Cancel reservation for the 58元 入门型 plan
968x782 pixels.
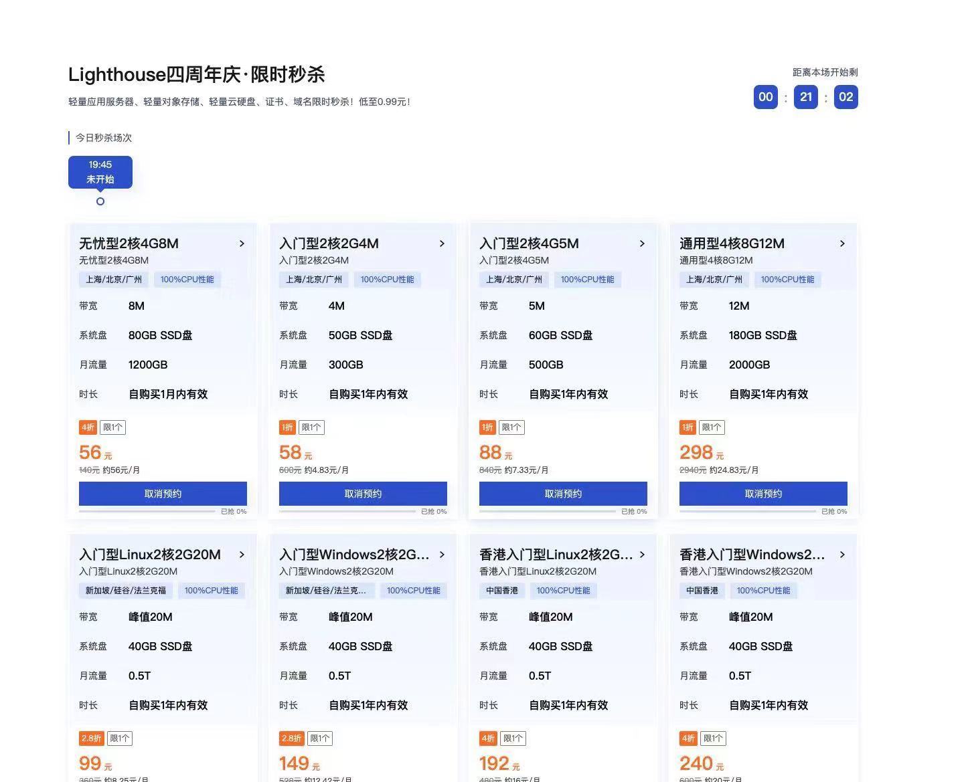pos(363,494)
